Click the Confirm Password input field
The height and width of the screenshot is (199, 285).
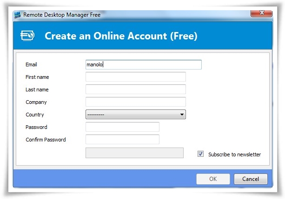122,139
